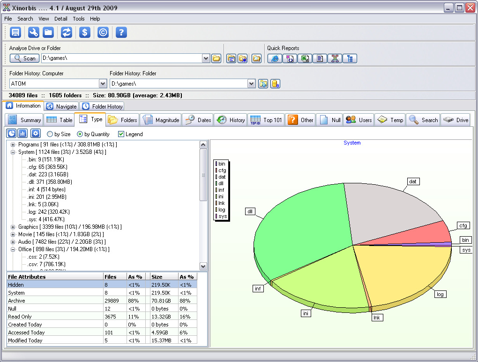Click the refresh arrows toolbar icon
Image resolution: width=478 pixels, height=362 pixels.
[67, 32]
